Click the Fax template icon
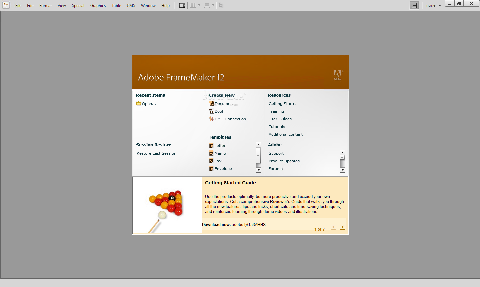Screen dimensions: 480x287 (x=211, y=161)
